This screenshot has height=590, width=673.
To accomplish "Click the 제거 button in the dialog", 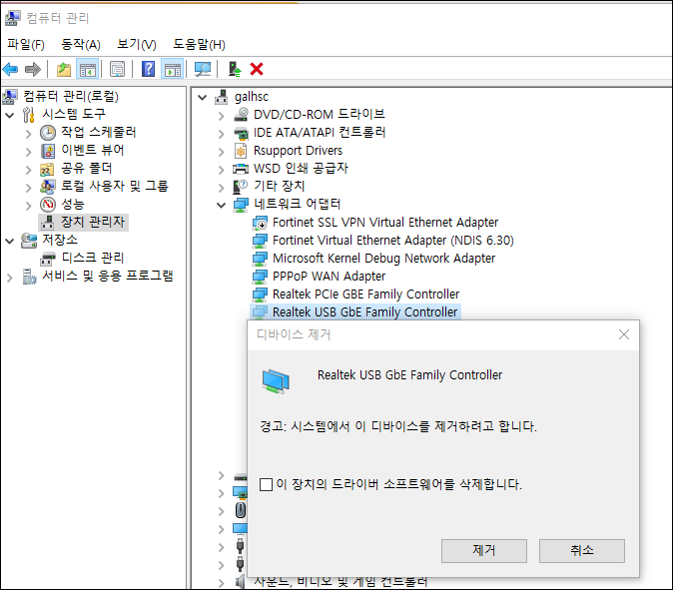I will pyautogui.click(x=484, y=551).
